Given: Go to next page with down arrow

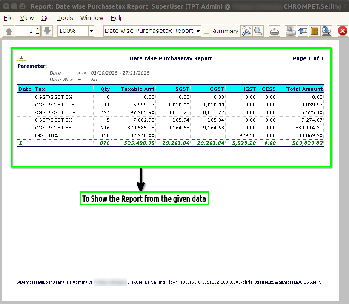Looking at the screenshot, I should tap(47, 31).
